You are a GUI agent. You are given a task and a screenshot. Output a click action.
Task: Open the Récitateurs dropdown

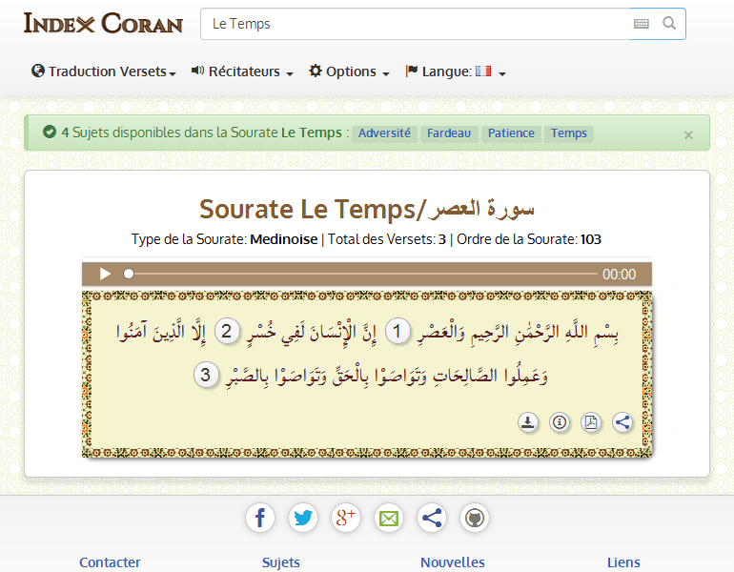[x=242, y=71]
